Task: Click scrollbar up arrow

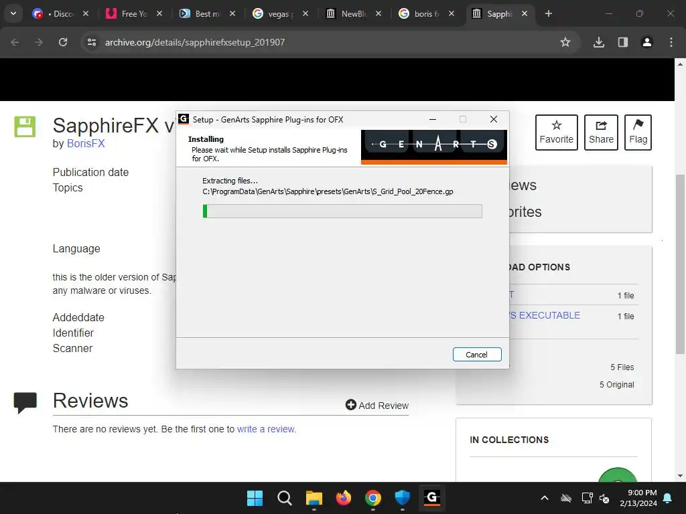Action: (680, 64)
